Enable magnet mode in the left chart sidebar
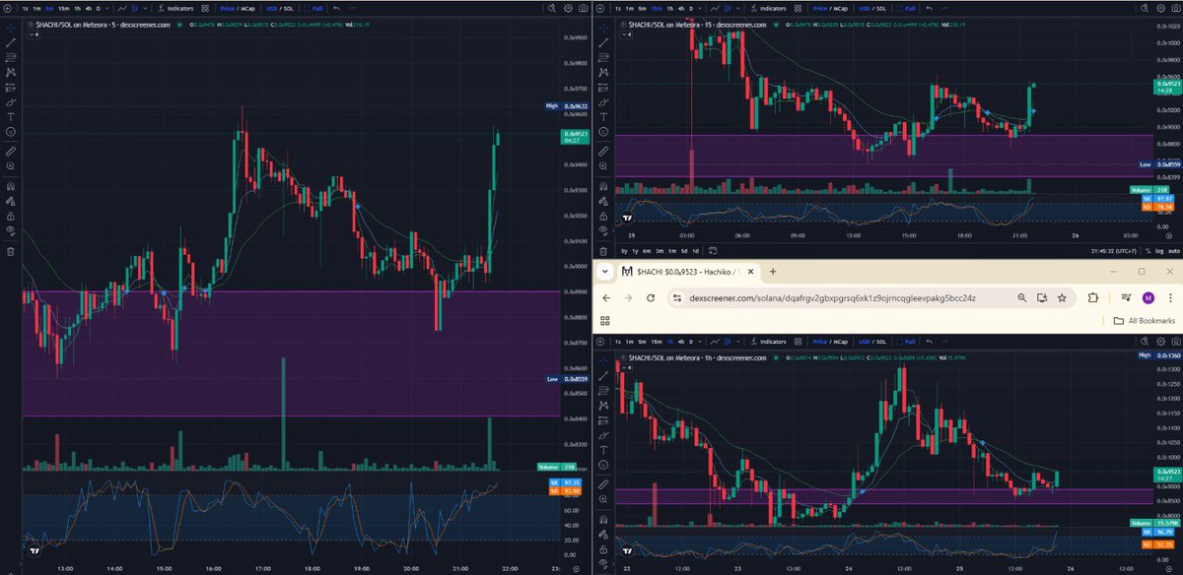This screenshot has width=1183, height=575. [x=11, y=186]
